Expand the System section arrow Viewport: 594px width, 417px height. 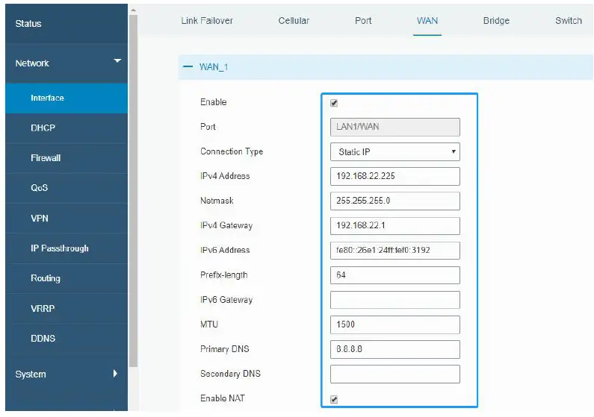[x=115, y=374]
